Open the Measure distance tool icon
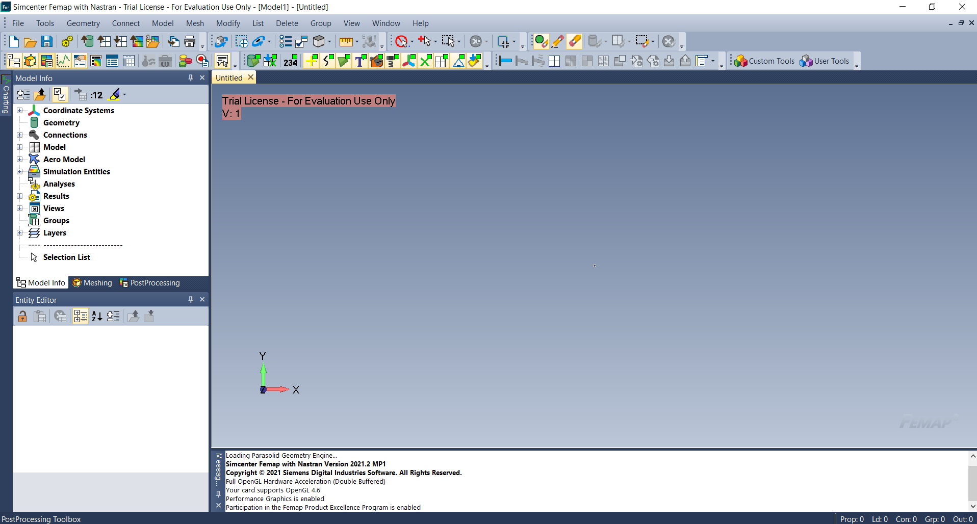The image size is (977, 524). [347, 41]
